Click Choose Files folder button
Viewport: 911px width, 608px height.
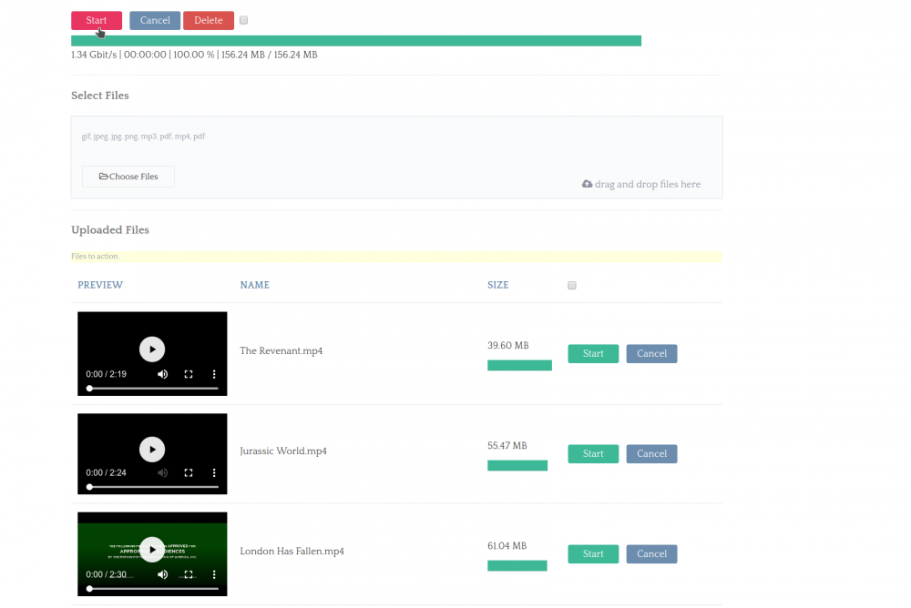(x=128, y=177)
